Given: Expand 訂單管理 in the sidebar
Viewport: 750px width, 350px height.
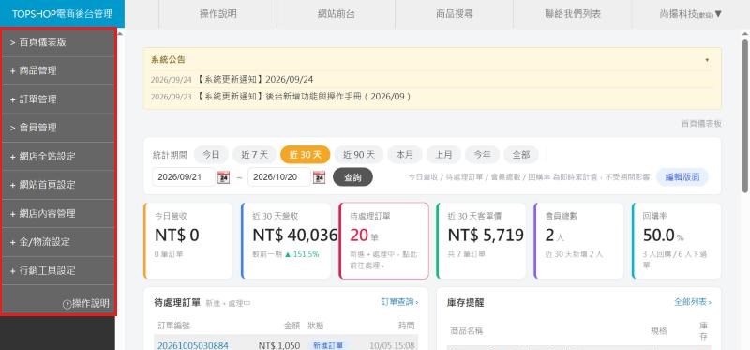Looking at the screenshot, I should pos(58,99).
